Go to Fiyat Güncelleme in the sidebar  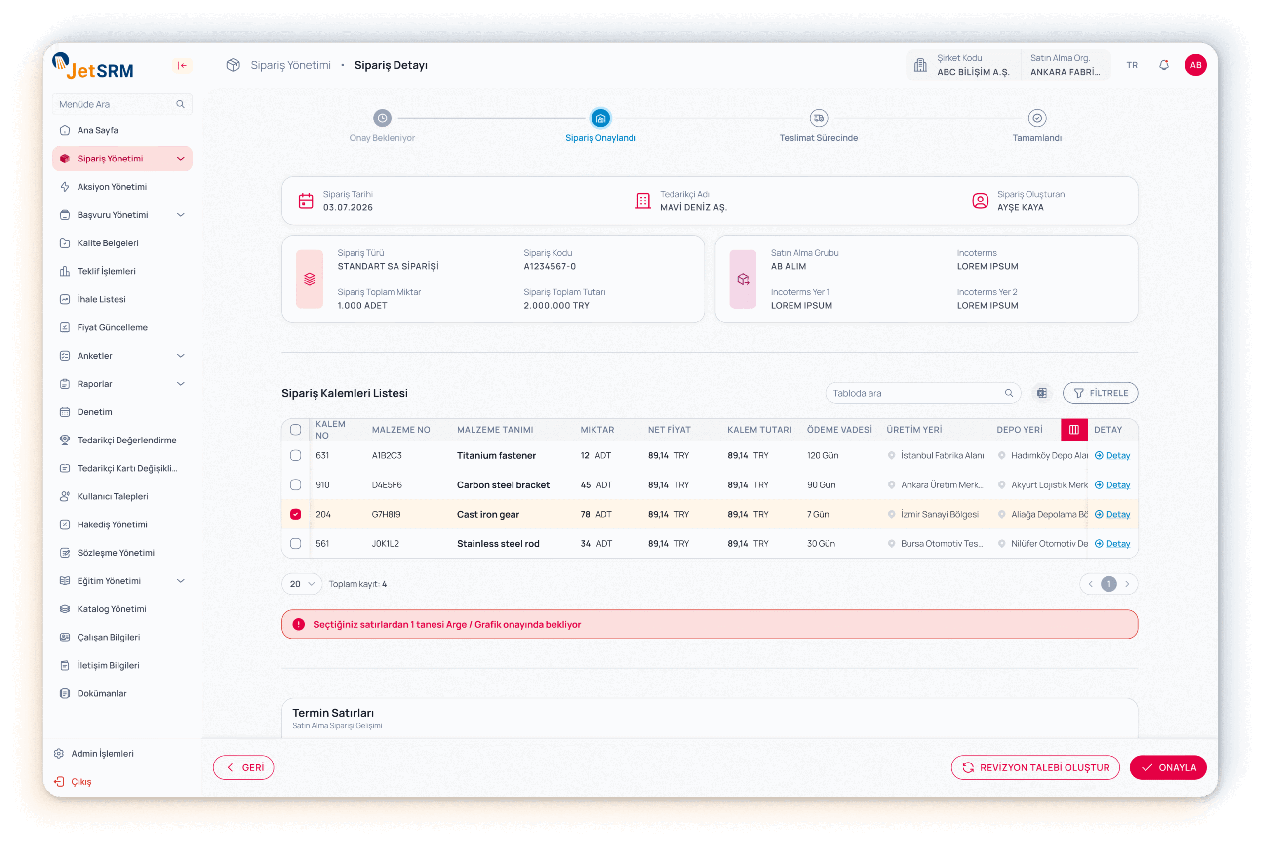pyautogui.click(x=112, y=327)
